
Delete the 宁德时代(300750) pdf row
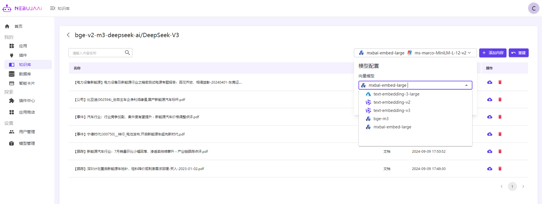pos(500,134)
